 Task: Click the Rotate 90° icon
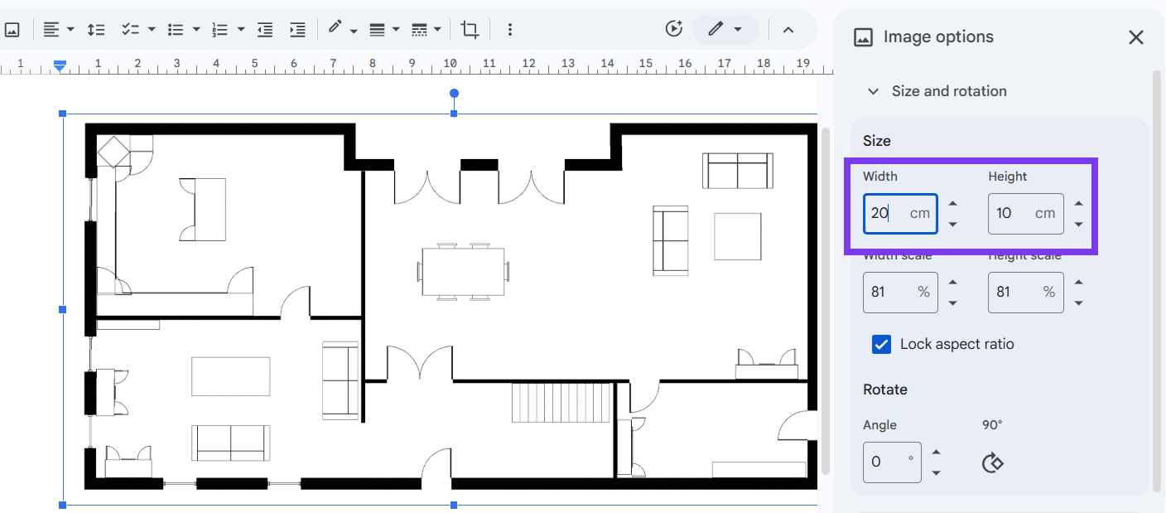993,462
